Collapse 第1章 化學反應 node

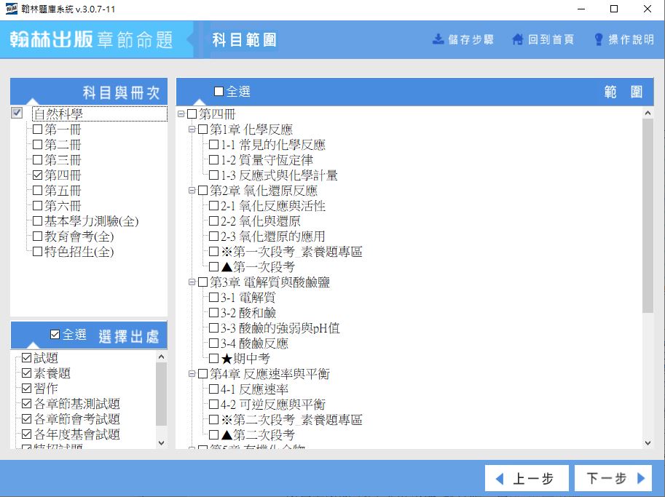[x=192, y=130]
